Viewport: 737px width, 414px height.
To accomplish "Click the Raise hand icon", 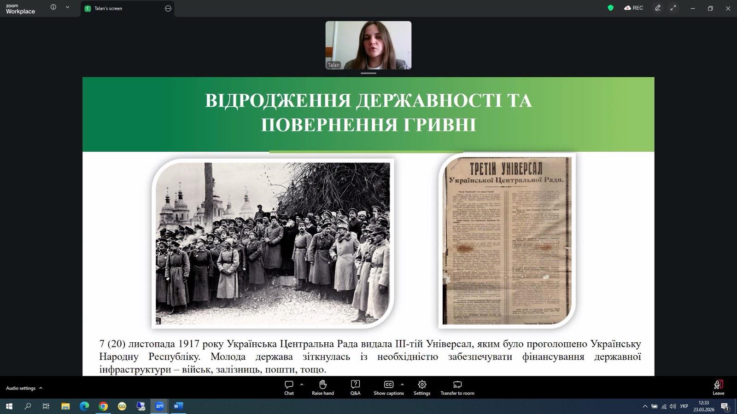I will pos(322,387).
